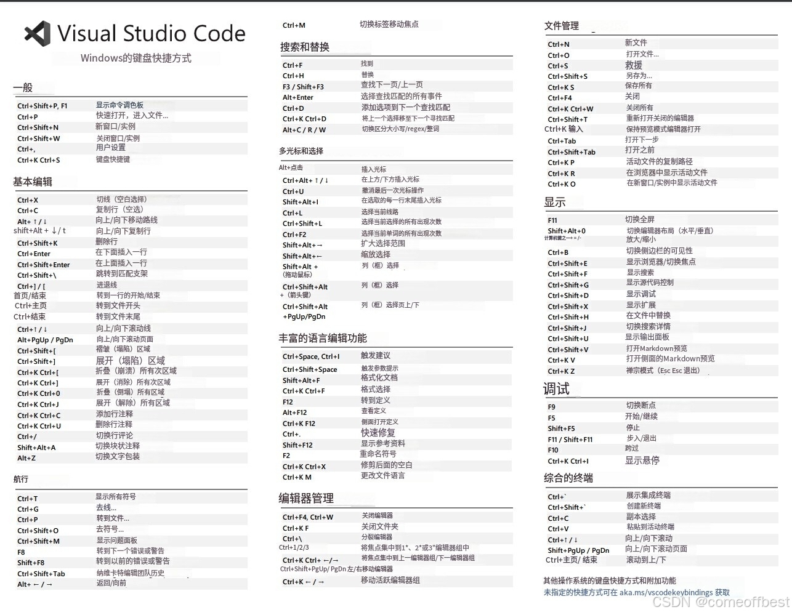Click the '用户设置' entry
This screenshot has height=615, width=792.
(111, 148)
